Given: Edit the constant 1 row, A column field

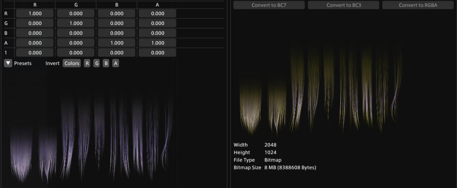Looking at the screenshot, I should [157, 53].
